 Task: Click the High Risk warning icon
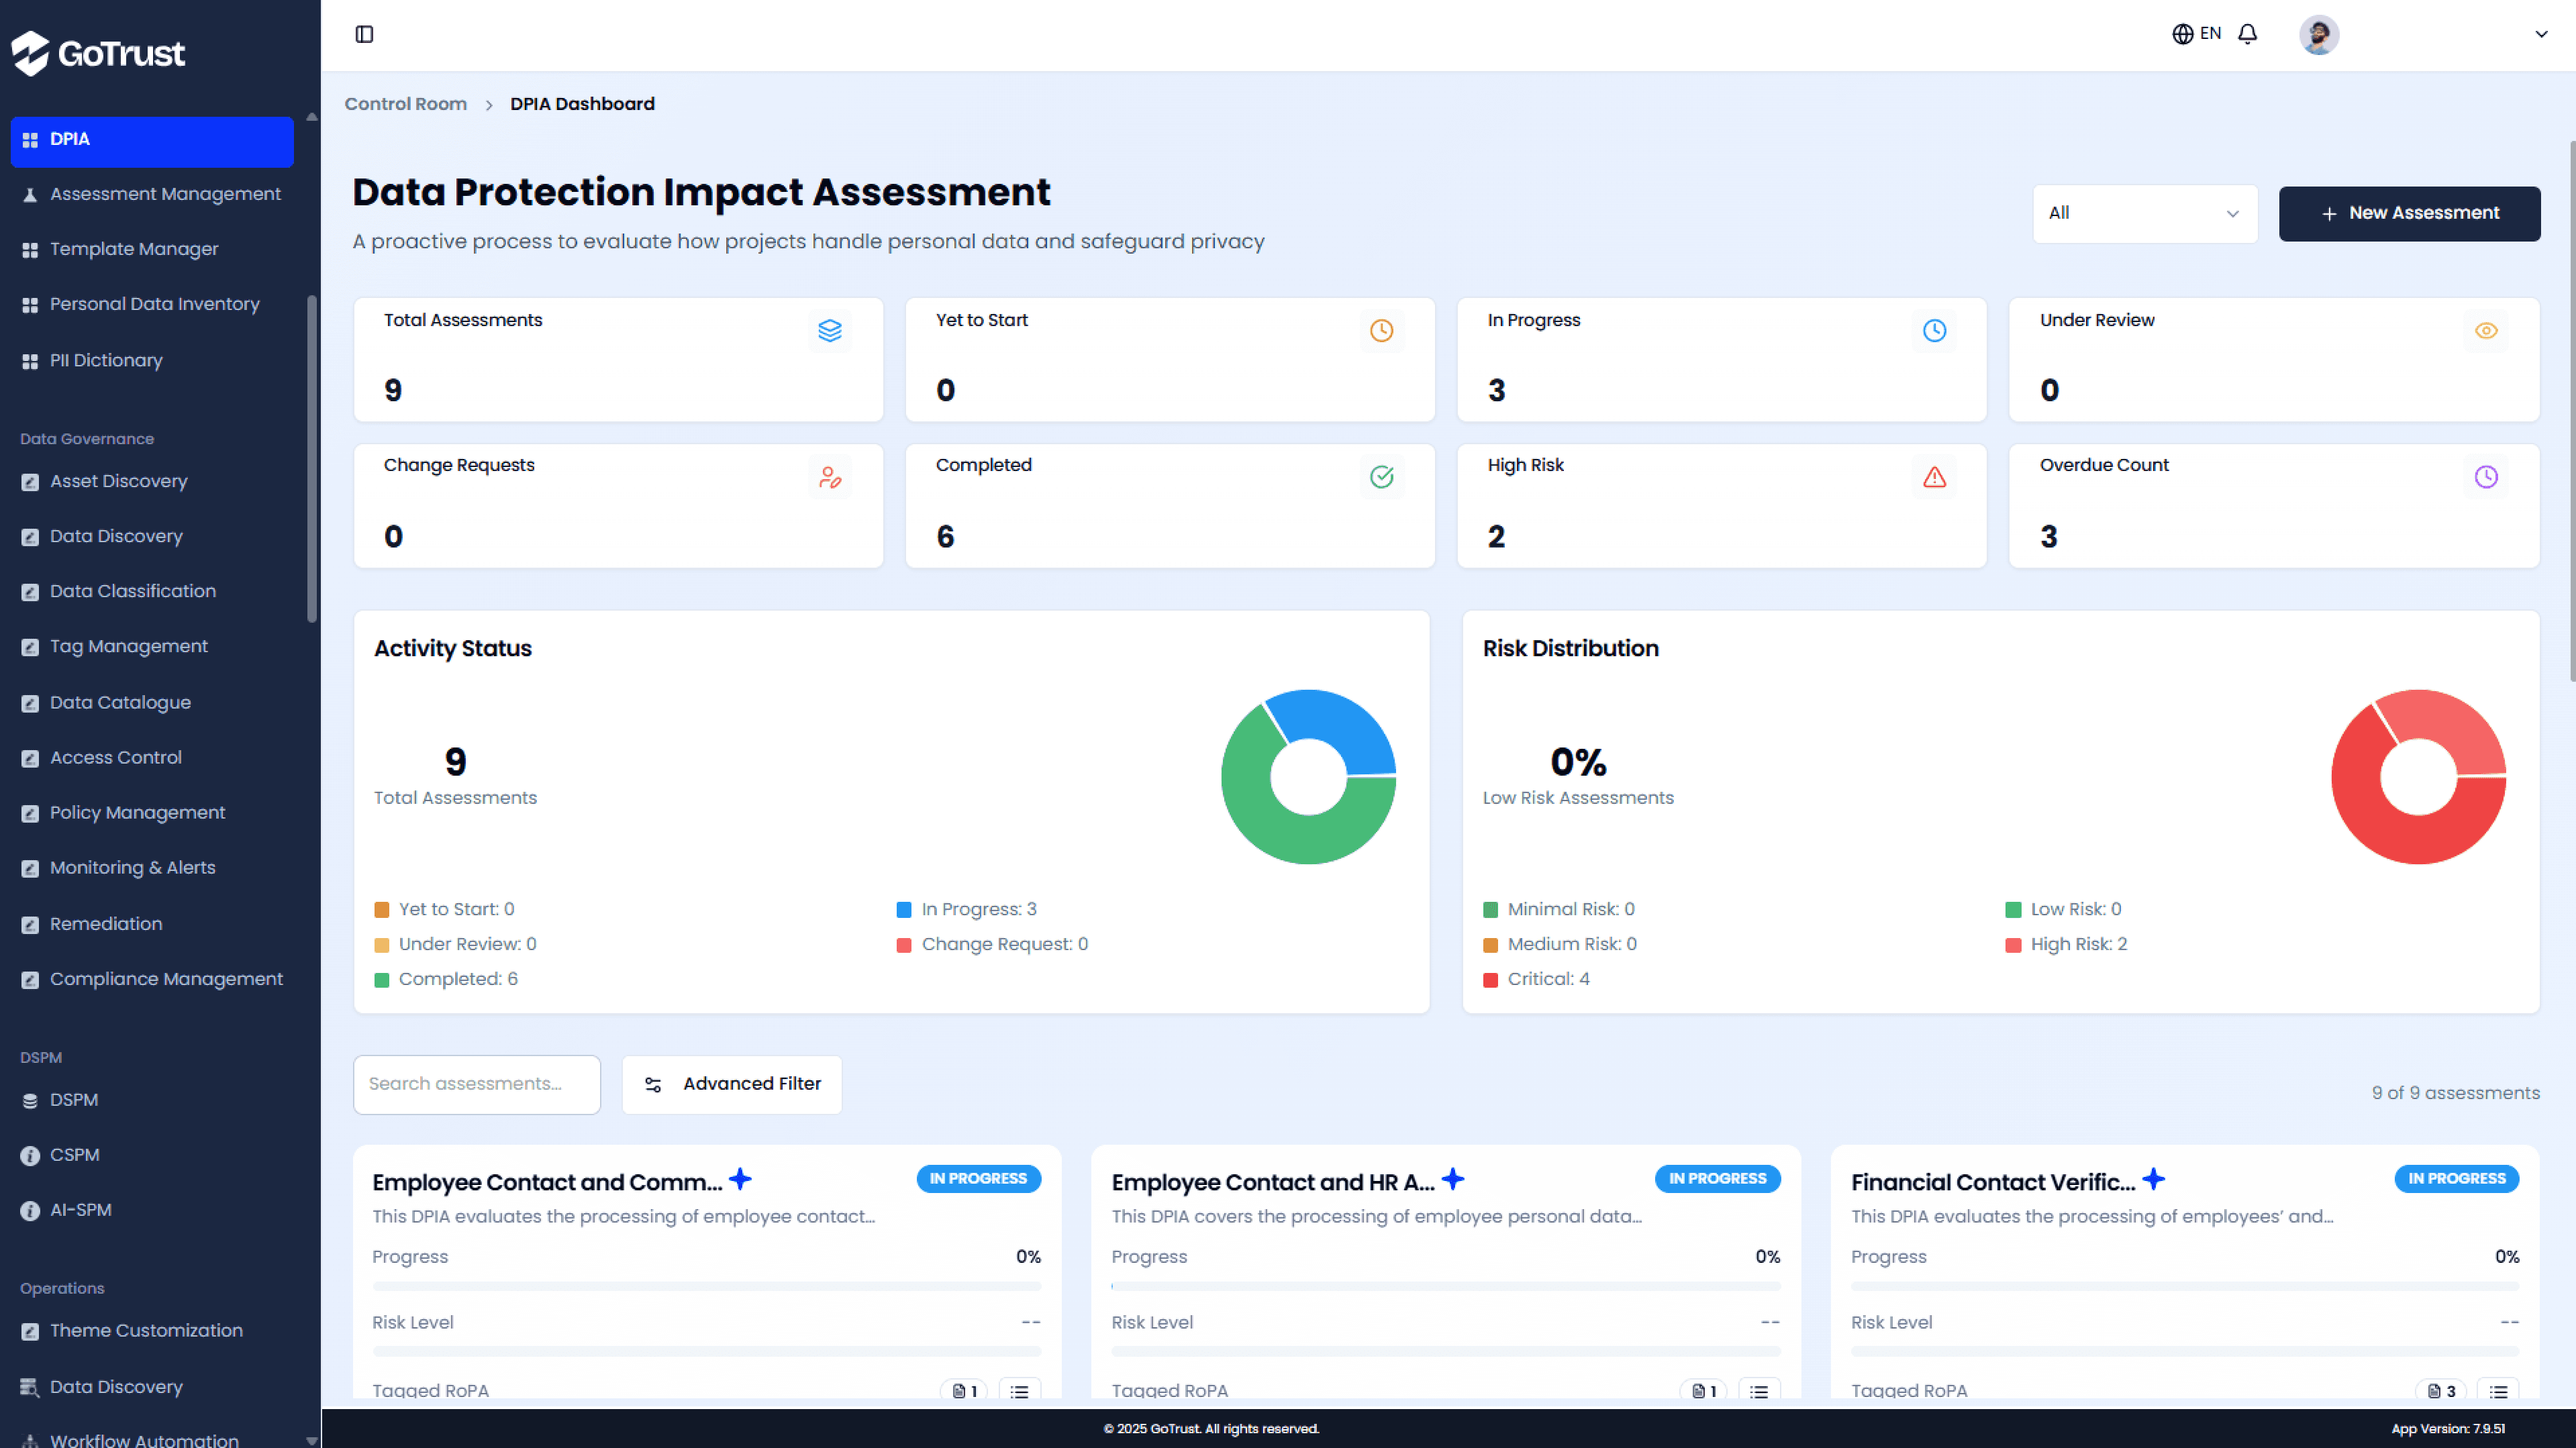point(1934,477)
